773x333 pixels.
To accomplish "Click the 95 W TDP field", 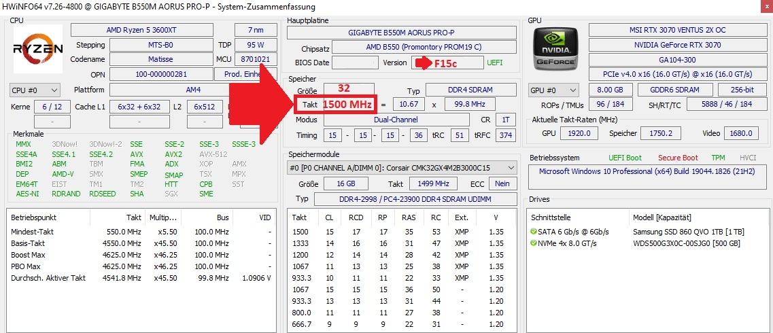I will coord(256,45).
